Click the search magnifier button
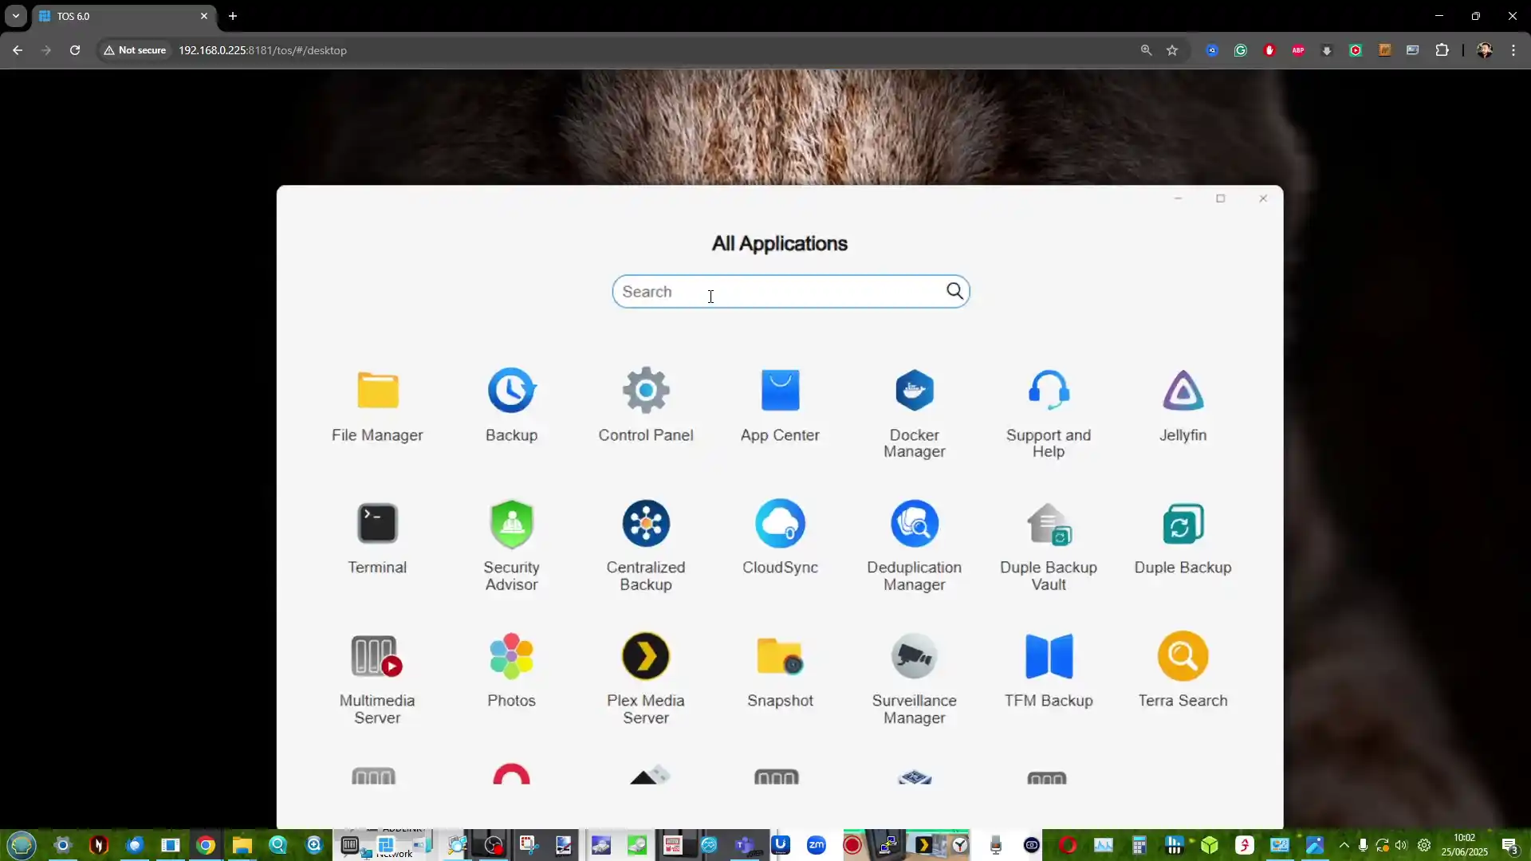Image resolution: width=1531 pixels, height=861 pixels. click(x=954, y=291)
